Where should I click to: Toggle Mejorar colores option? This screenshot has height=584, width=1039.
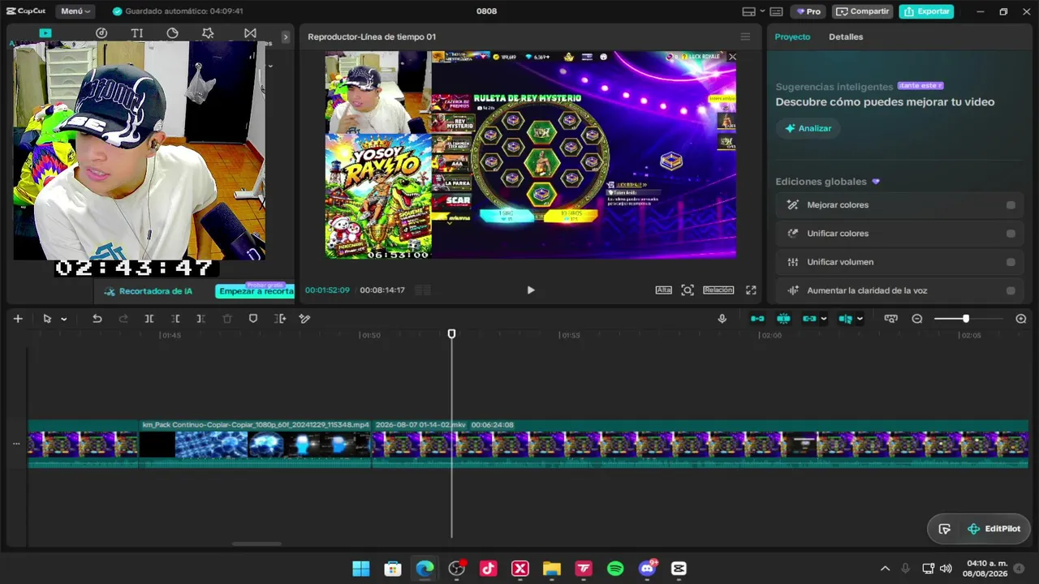pos(1011,205)
